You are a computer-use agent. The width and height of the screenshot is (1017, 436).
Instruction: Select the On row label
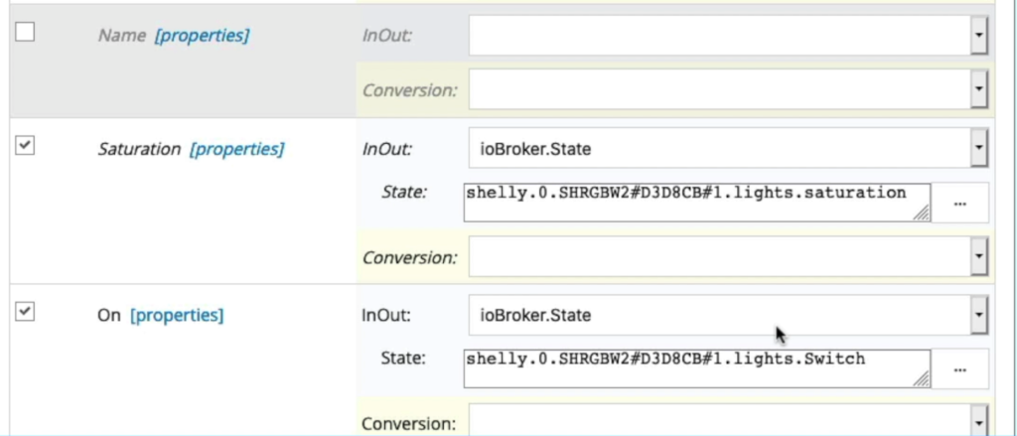point(109,315)
